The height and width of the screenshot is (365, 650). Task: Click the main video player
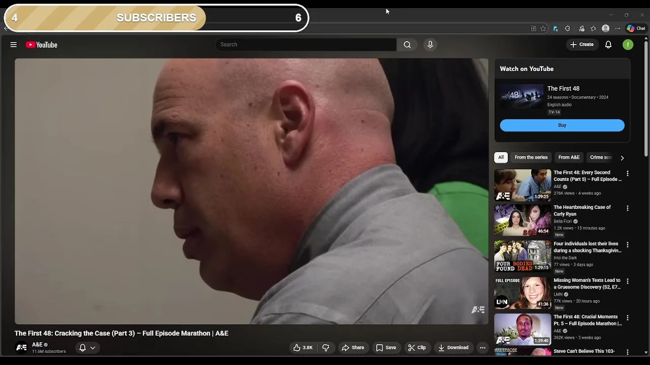coord(251,191)
